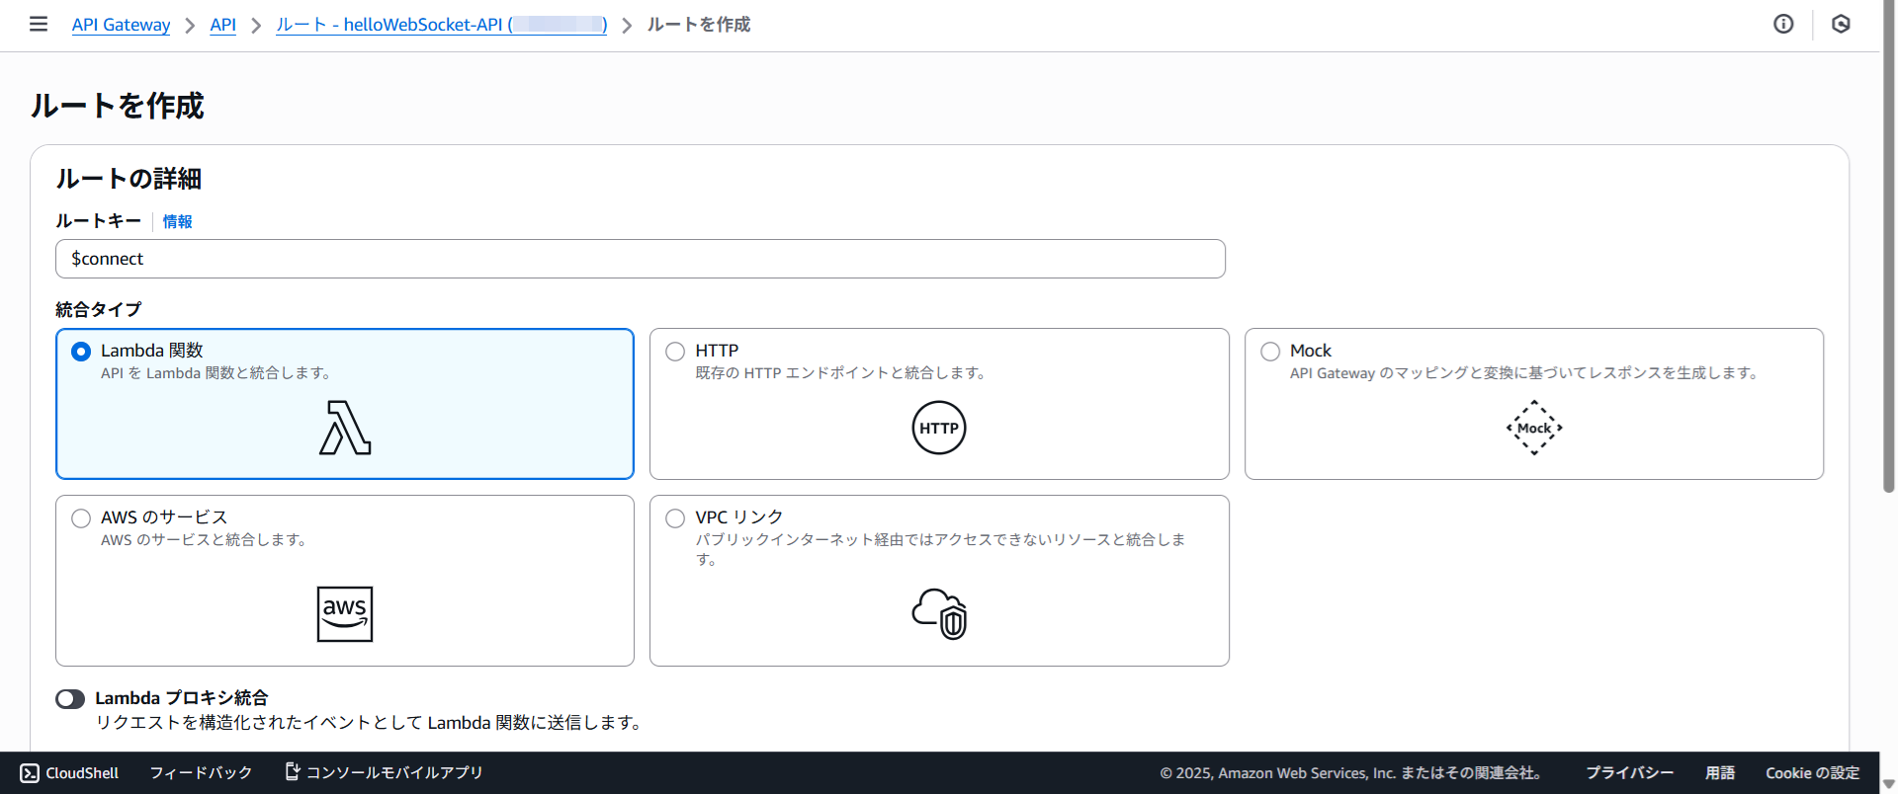
Task: Go to API Gateway breadcrumb link
Action: coord(121,25)
